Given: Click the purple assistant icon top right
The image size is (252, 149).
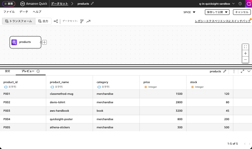Looking at the screenshot, I should point(248,4).
